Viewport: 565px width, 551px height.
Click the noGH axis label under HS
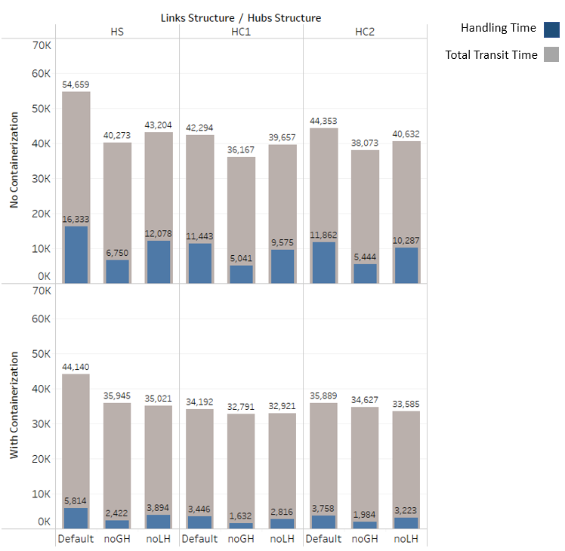[117, 539]
